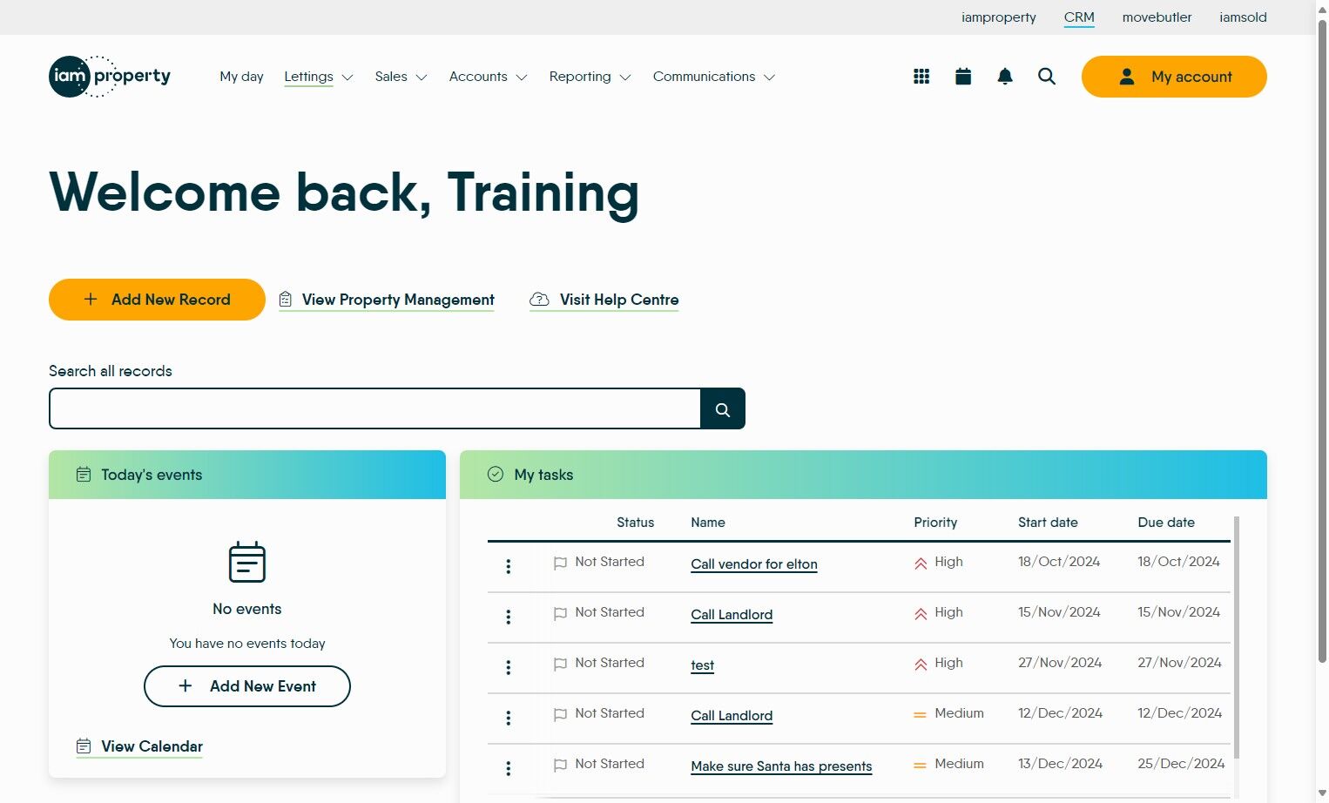Switch to movebutler top link
This screenshot has height=803, width=1329.
[1157, 17]
